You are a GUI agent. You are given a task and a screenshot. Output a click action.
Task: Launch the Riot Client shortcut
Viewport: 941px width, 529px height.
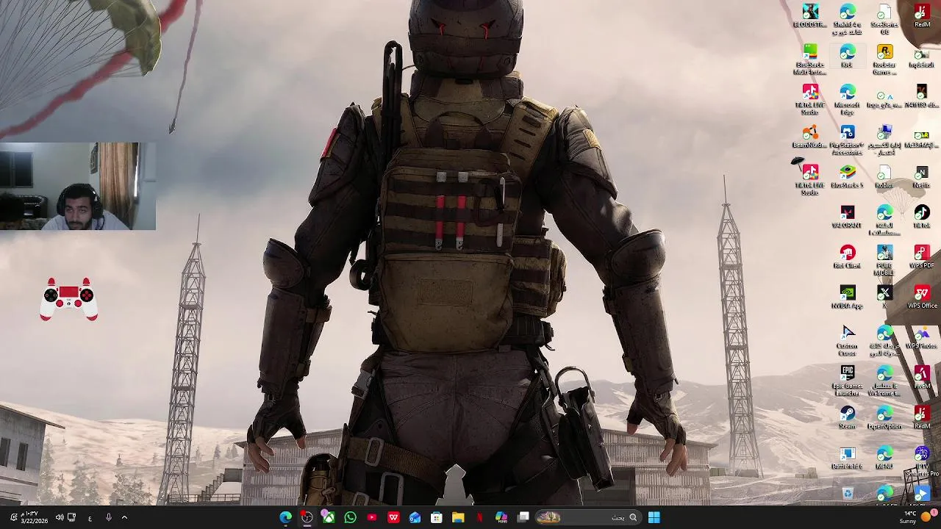click(847, 256)
